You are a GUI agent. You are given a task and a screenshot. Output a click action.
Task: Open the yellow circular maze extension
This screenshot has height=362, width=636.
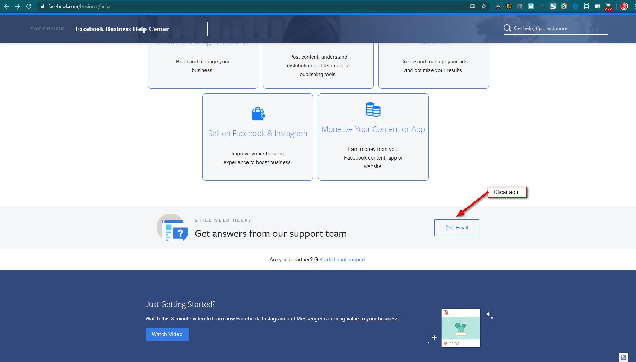[509, 6]
